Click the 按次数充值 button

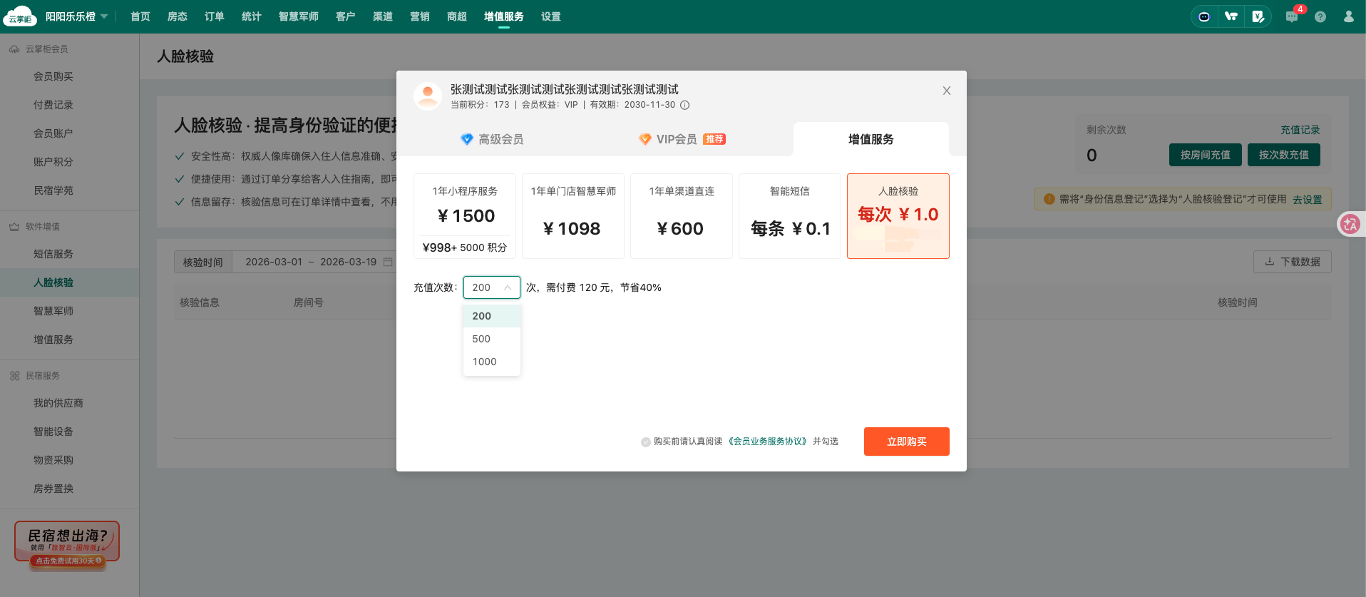pyautogui.click(x=1284, y=155)
